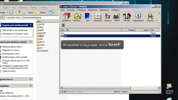The width and height of the screenshot is (178, 100).
Task: Open Просмотр (View) in WinRAR toolbar
Action: tap(98, 17)
